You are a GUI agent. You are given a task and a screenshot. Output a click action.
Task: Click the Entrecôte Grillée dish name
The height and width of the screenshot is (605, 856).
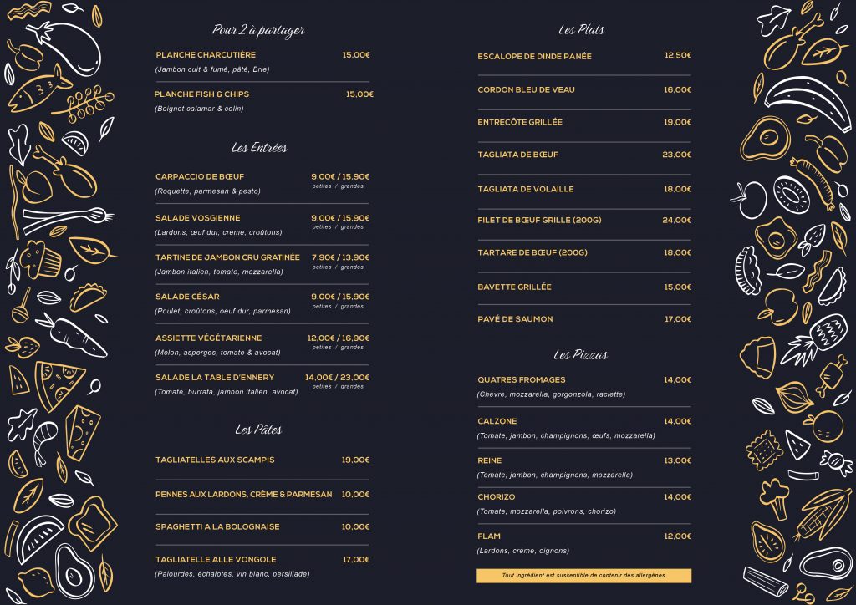[x=520, y=123]
